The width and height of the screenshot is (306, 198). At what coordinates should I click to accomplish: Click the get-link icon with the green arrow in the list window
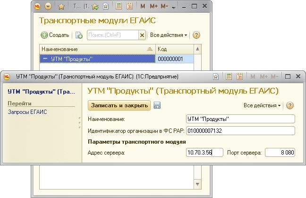click(95, 7)
